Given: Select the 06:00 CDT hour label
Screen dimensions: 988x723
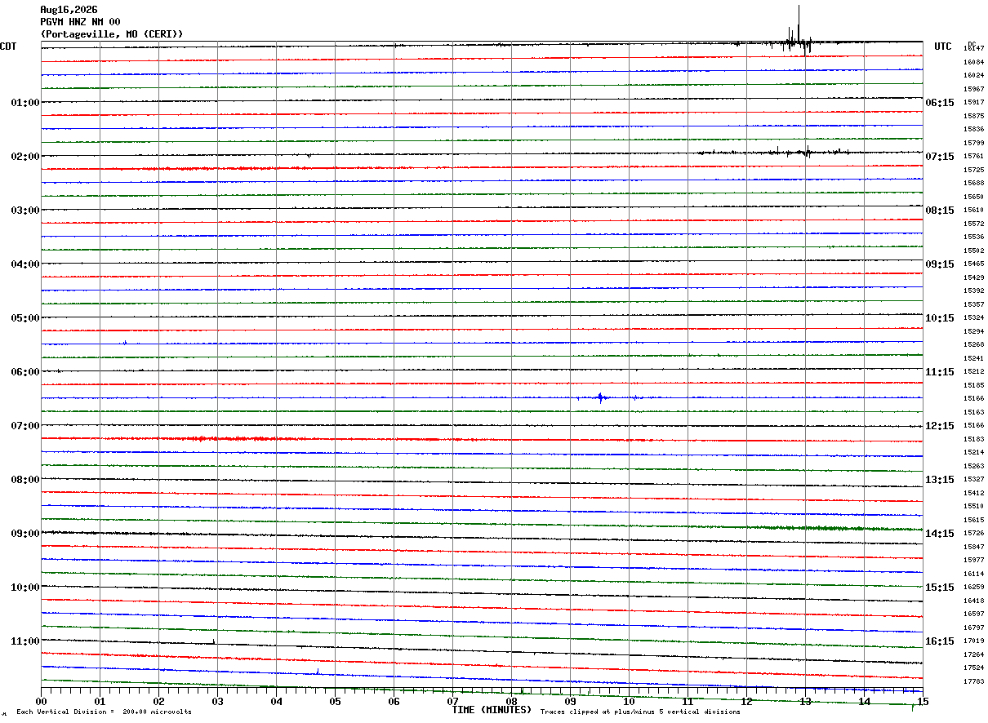Looking at the screenshot, I should tap(25, 372).
